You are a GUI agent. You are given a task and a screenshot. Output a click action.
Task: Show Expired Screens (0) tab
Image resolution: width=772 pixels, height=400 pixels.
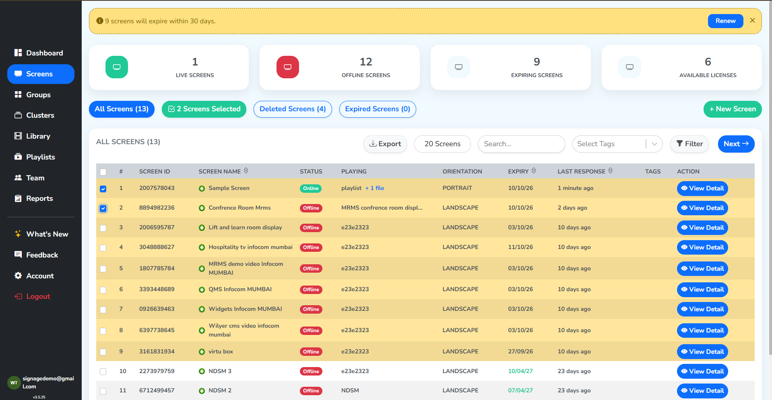click(x=378, y=109)
